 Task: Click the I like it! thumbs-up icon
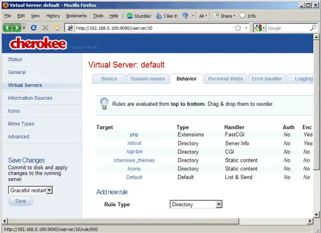click(159, 16)
